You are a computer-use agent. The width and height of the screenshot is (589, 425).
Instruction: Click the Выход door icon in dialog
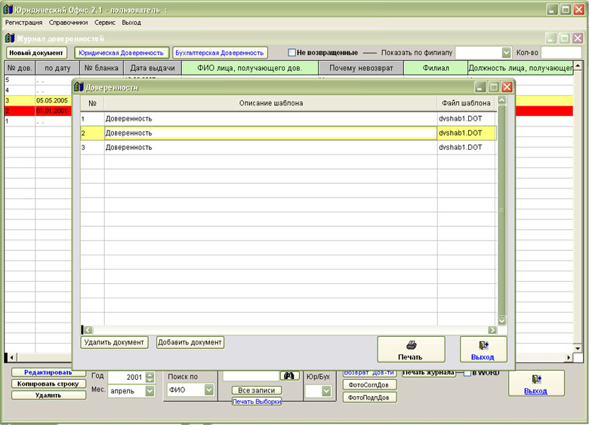click(483, 350)
